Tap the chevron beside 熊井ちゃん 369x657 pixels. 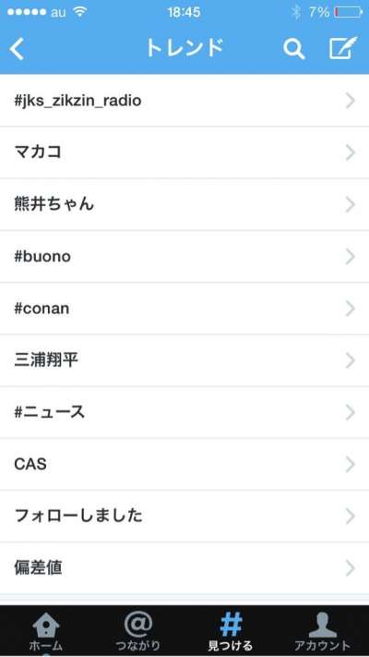tap(351, 204)
